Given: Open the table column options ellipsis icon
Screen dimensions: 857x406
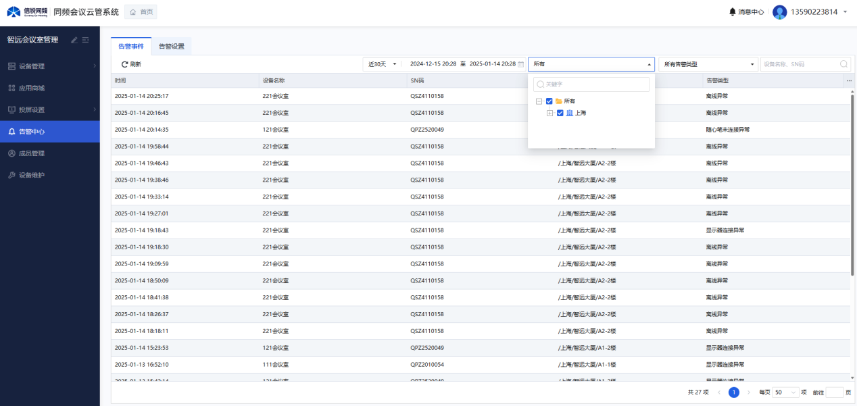Looking at the screenshot, I should [849, 81].
